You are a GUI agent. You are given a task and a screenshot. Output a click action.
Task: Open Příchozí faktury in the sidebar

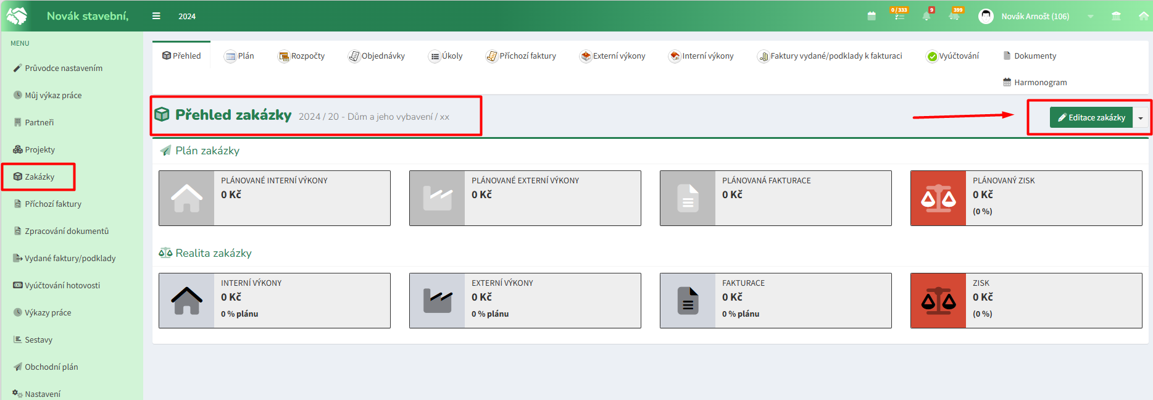[x=48, y=204]
